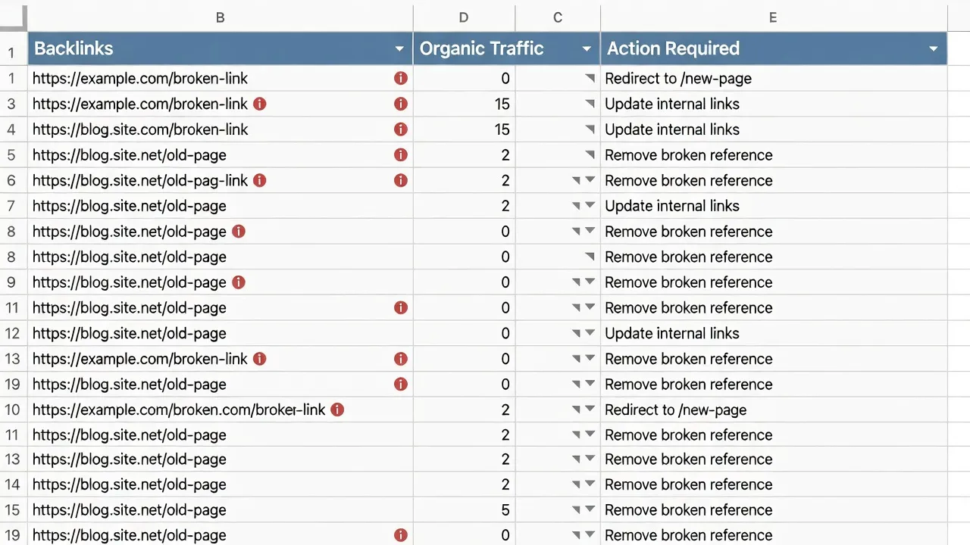Open the Backlinks header filter dropdown
970x545 pixels.
[399, 49]
